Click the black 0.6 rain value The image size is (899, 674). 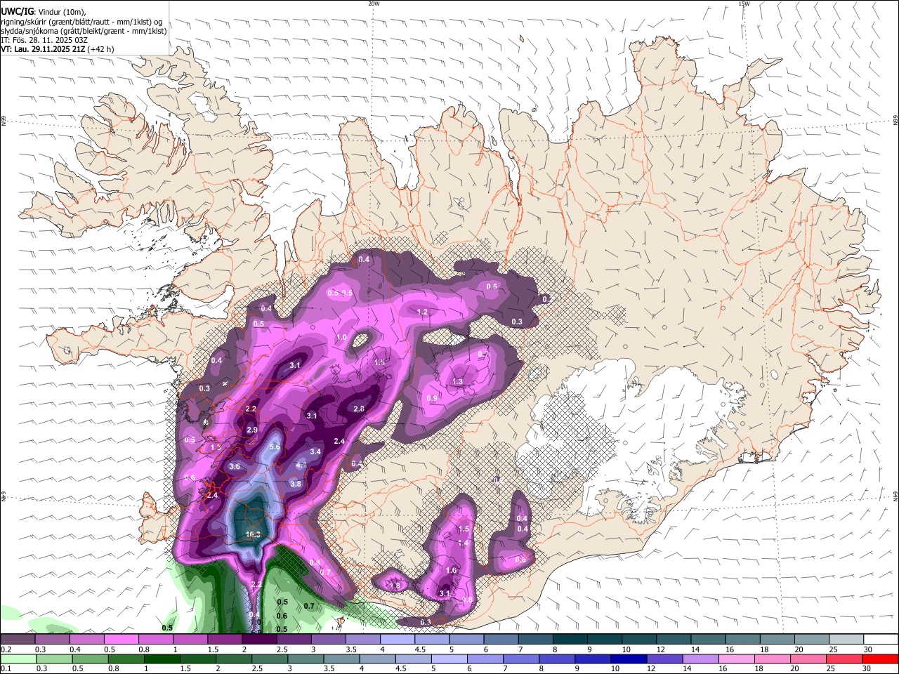pyautogui.click(x=282, y=616)
